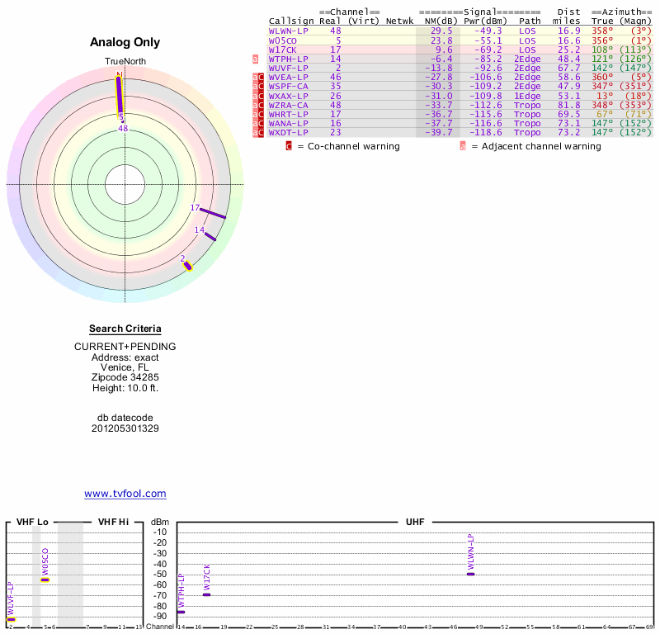Click the W05CO marker in VHF Lo chart

(x=45, y=580)
